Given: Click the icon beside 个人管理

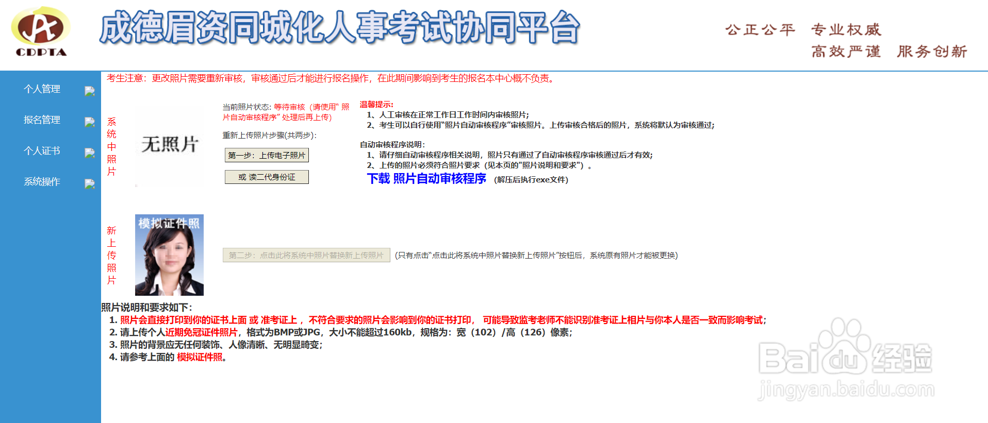Looking at the screenshot, I should (90, 91).
